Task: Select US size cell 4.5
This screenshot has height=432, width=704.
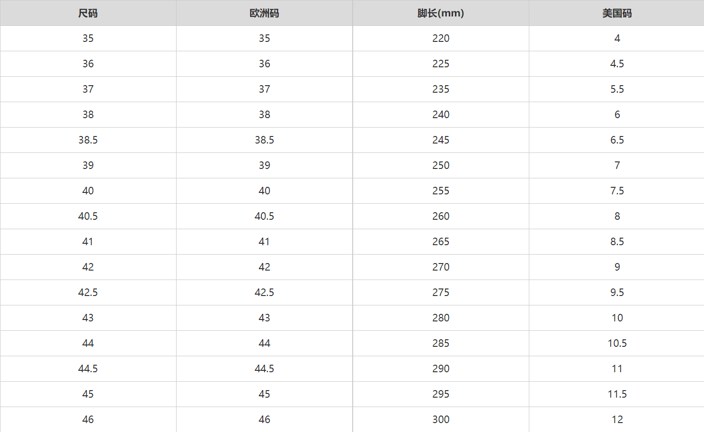Action: click(617, 64)
